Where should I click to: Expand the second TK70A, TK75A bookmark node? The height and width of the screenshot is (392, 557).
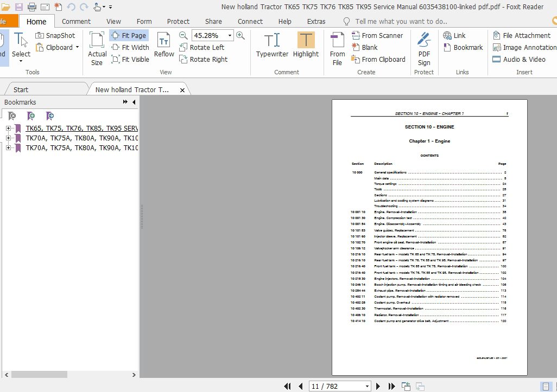tap(8, 138)
